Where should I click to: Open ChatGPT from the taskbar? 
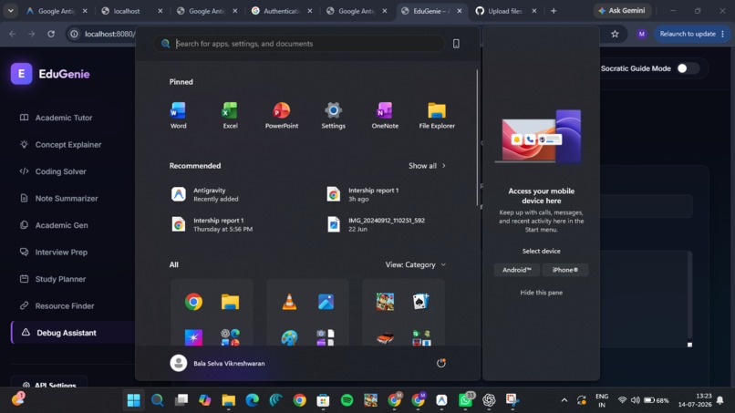pyautogui.click(x=489, y=400)
